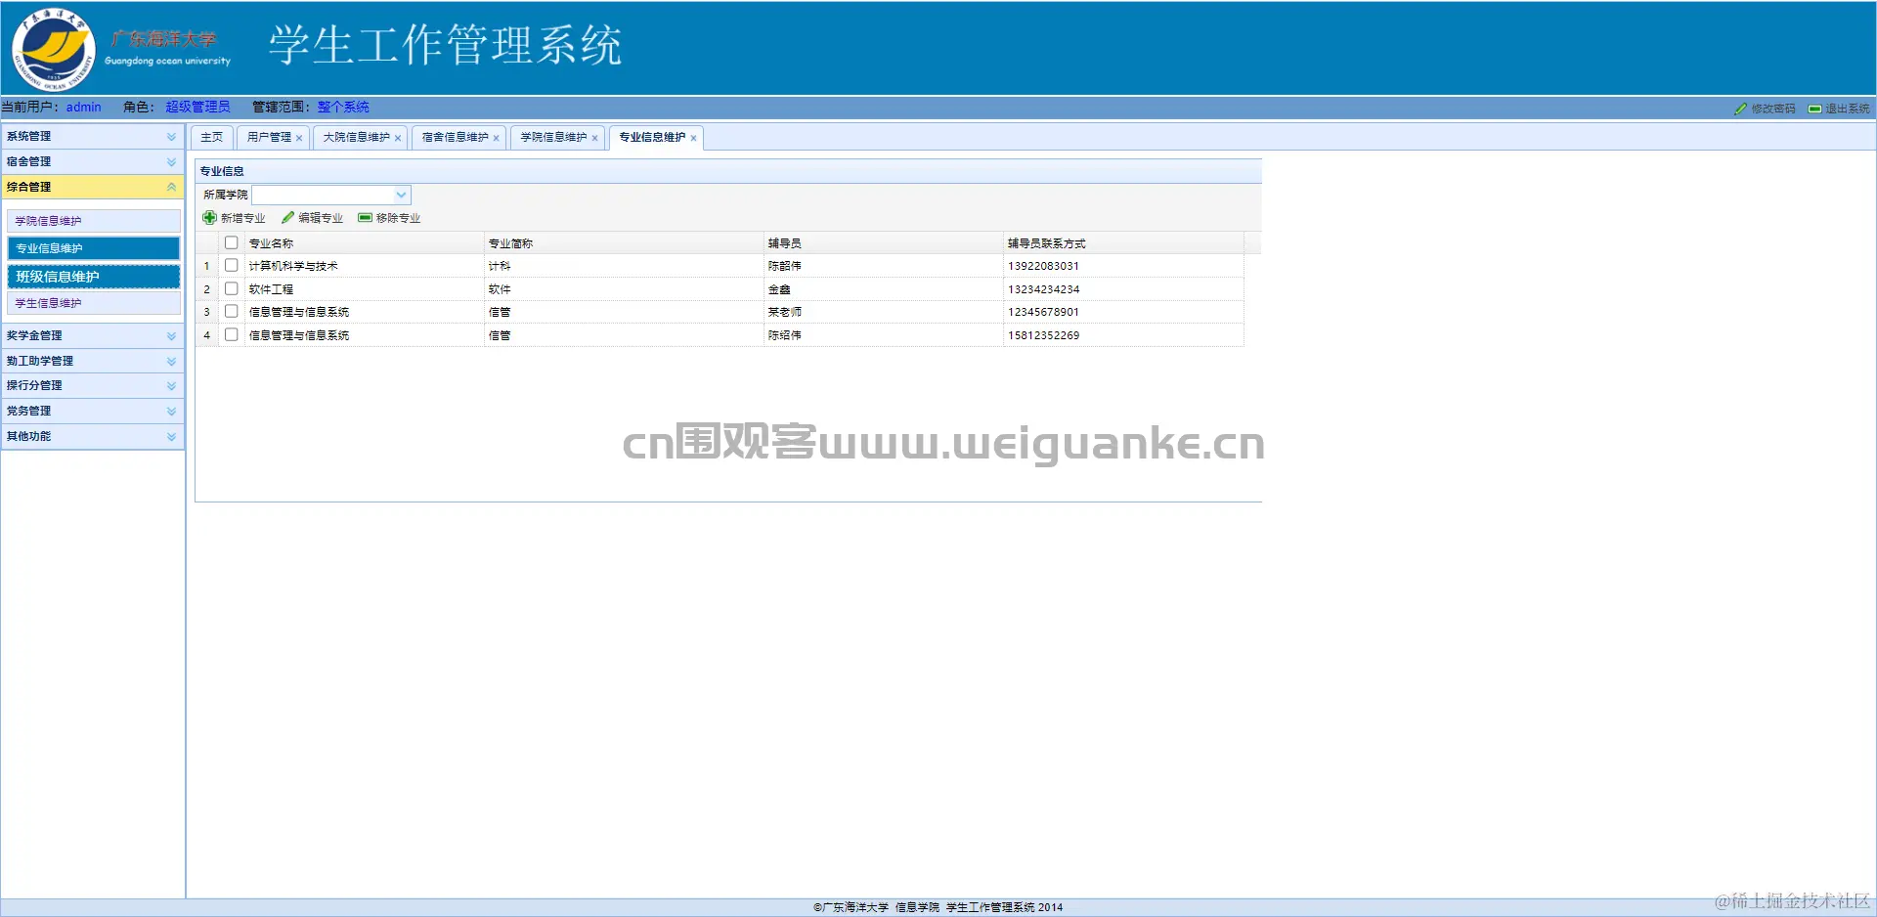
Task: Open 班级信息维护 in sidebar
Action: pyautogui.click(x=94, y=277)
